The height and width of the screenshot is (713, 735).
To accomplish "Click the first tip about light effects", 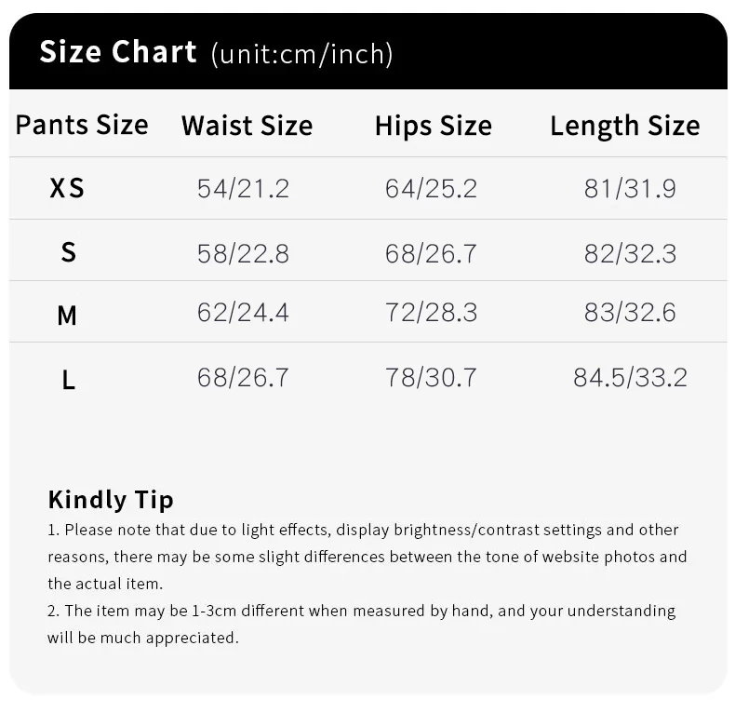I will [x=367, y=557].
